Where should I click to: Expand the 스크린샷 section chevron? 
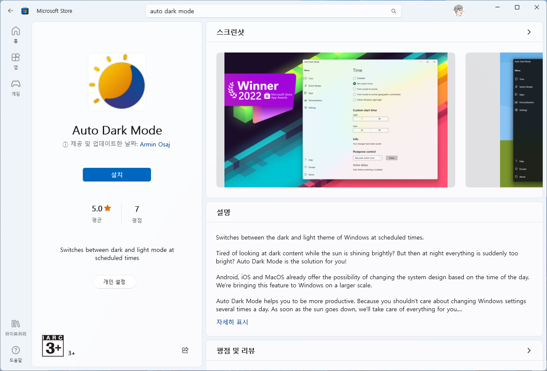click(x=529, y=32)
